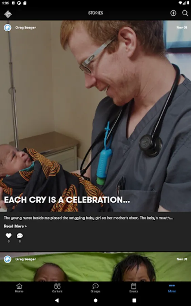Like the Each Cry story with heart
191x306 pixels.
pyautogui.click(x=8, y=236)
